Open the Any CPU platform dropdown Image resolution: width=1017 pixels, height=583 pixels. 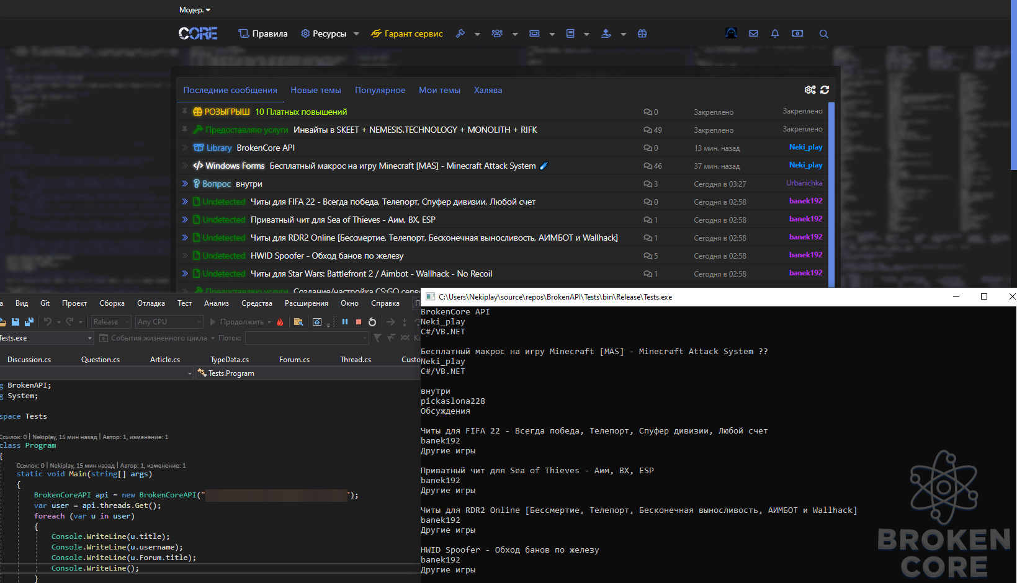click(169, 322)
